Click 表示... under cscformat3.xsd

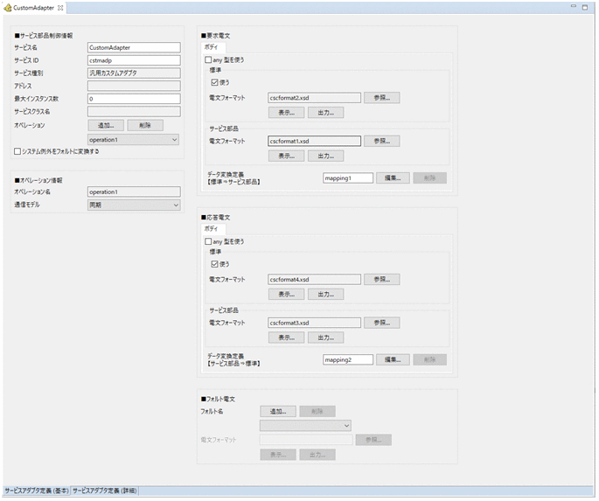(285, 337)
